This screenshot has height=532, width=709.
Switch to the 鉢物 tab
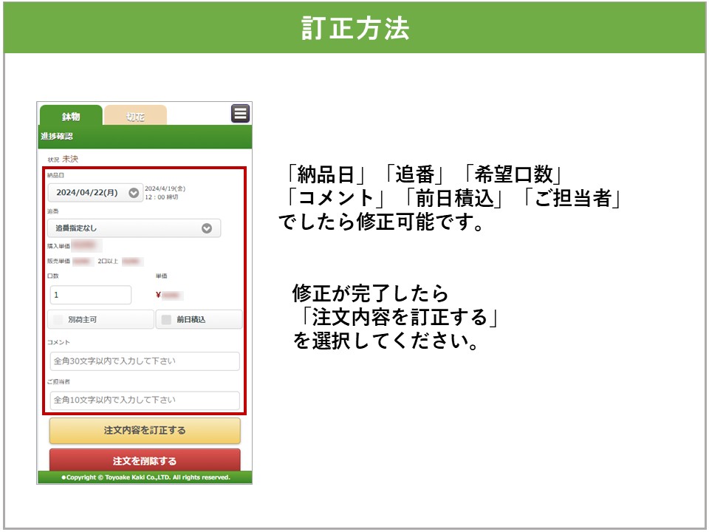[71, 117]
